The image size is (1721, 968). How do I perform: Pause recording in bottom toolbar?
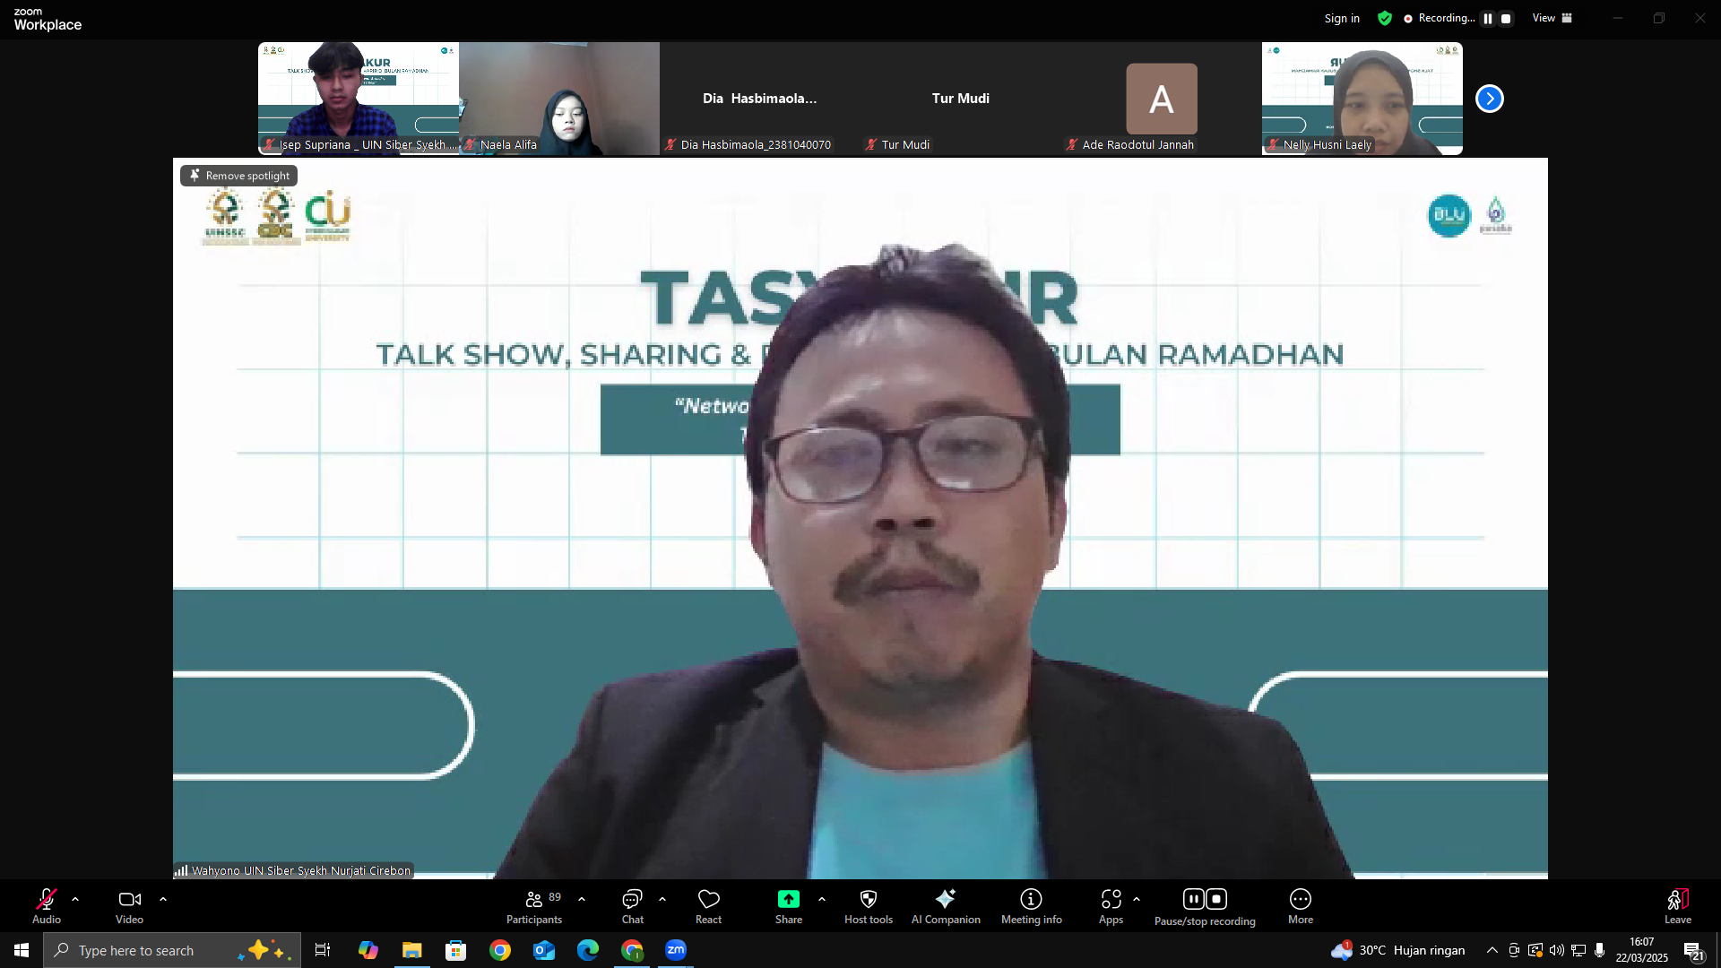1193,899
